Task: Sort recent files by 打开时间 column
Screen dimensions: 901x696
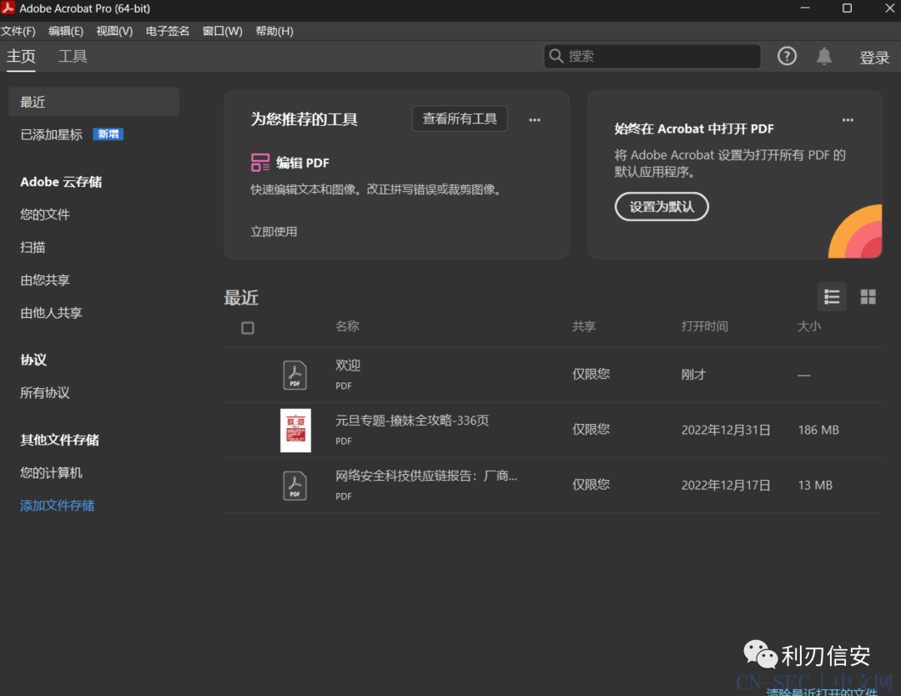Action: coord(704,326)
